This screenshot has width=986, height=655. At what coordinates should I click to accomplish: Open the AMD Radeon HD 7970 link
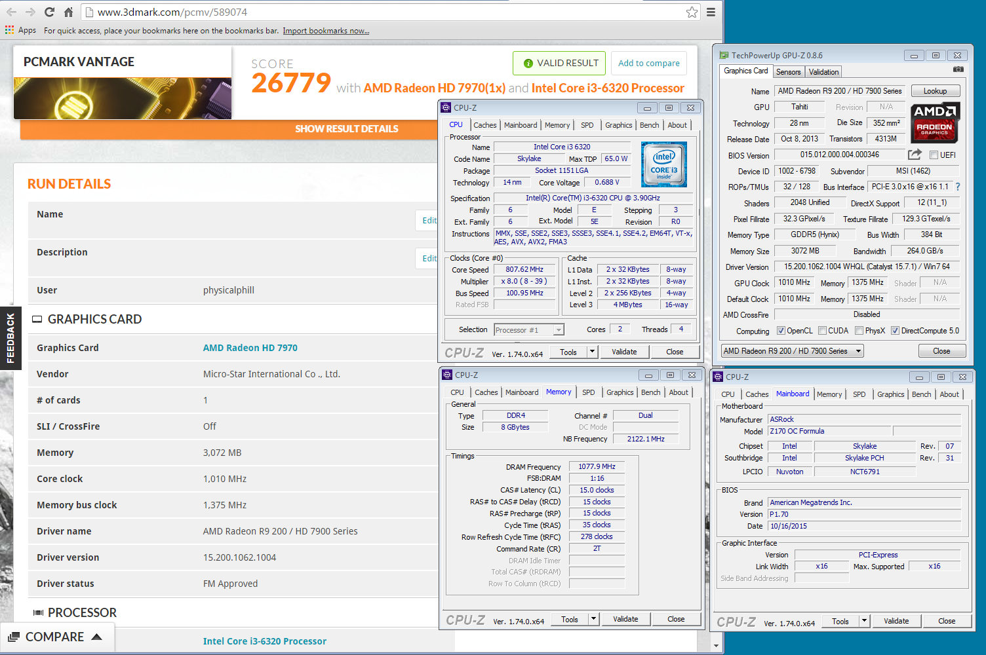(x=250, y=348)
